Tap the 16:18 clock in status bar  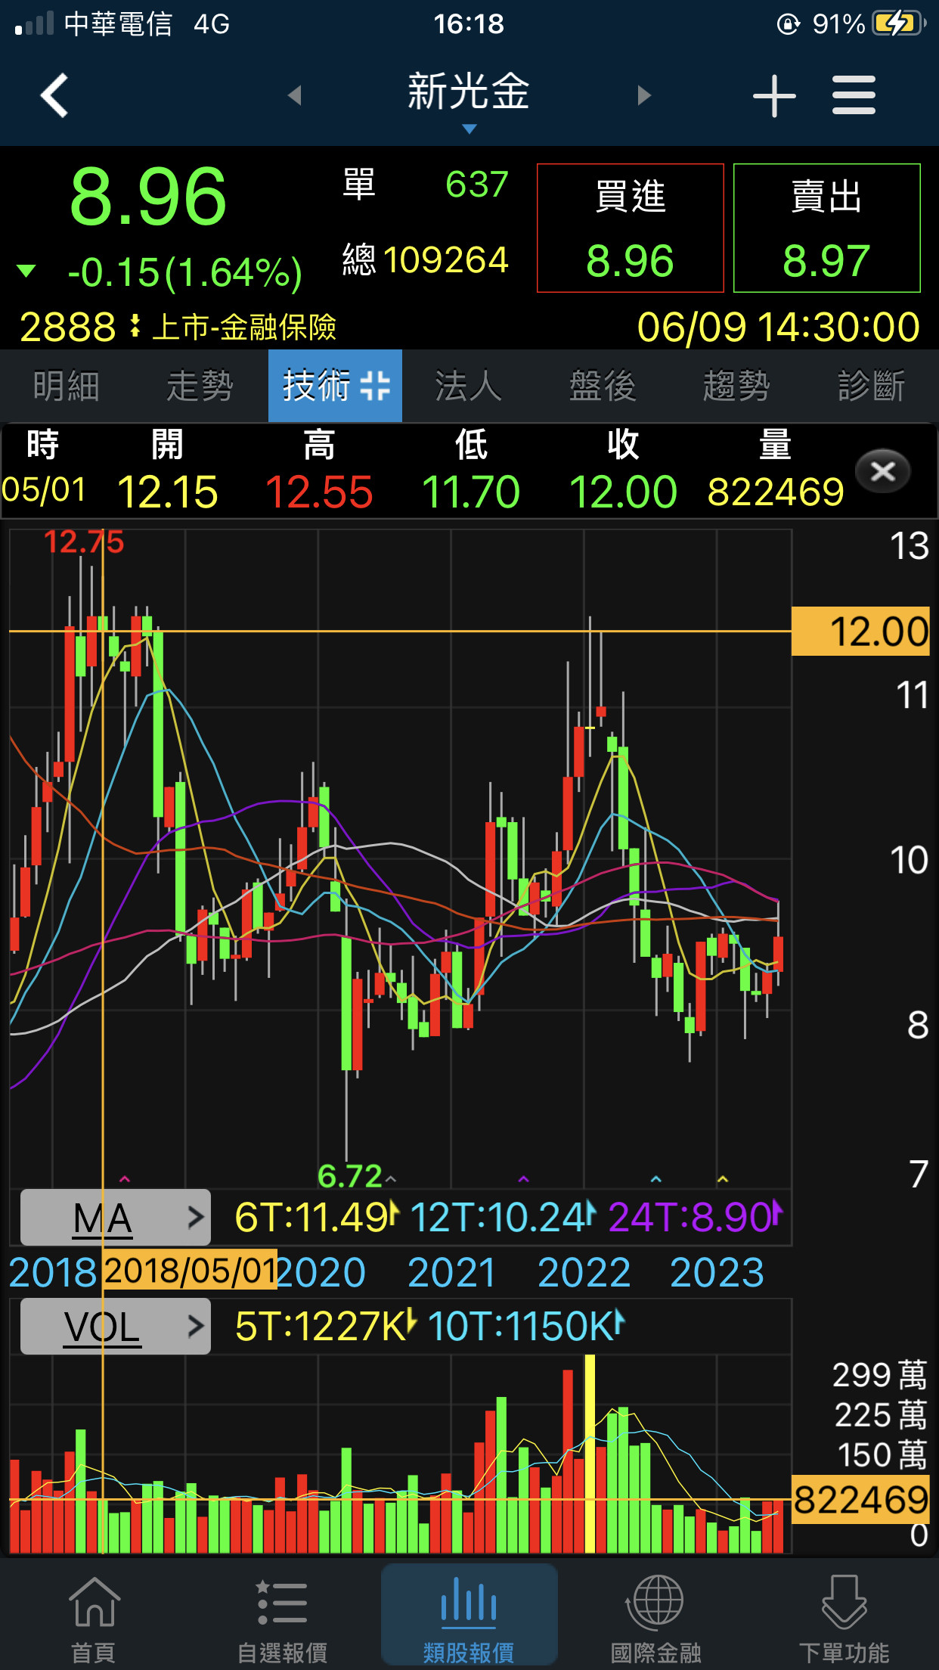point(469,23)
